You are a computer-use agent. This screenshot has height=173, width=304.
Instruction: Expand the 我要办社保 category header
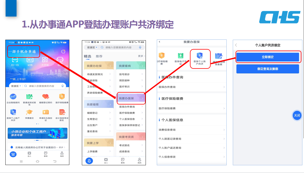tap(99, 66)
